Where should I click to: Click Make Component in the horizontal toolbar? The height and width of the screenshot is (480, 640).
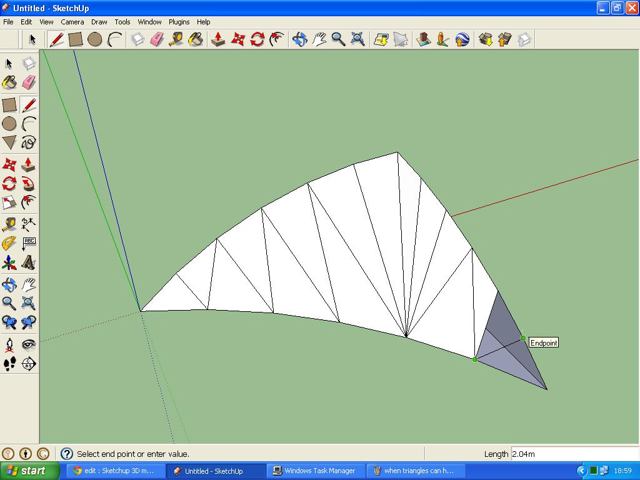click(x=137, y=39)
